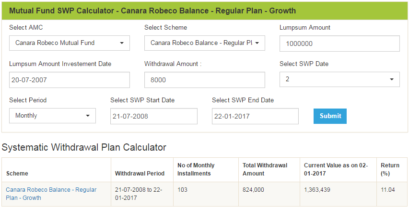409x208 pixels.
Task: Focus the Lumpsum Investment Date field
Action: click(x=69, y=80)
